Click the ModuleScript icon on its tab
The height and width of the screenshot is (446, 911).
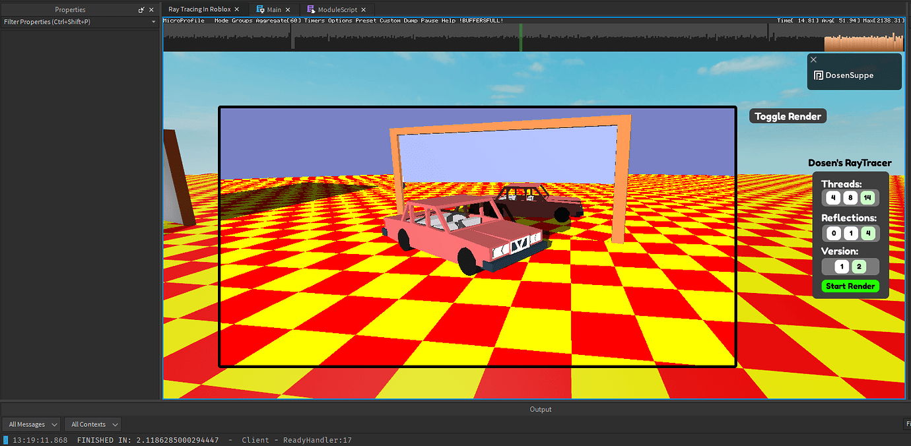click(311, 9)
